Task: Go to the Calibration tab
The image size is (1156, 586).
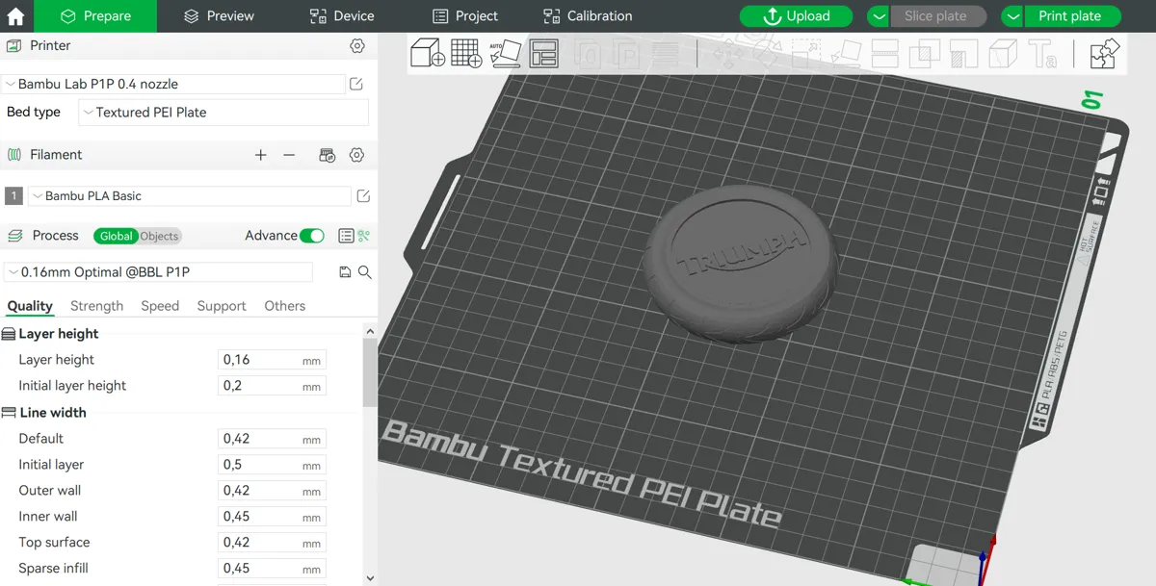Action: 588,16
